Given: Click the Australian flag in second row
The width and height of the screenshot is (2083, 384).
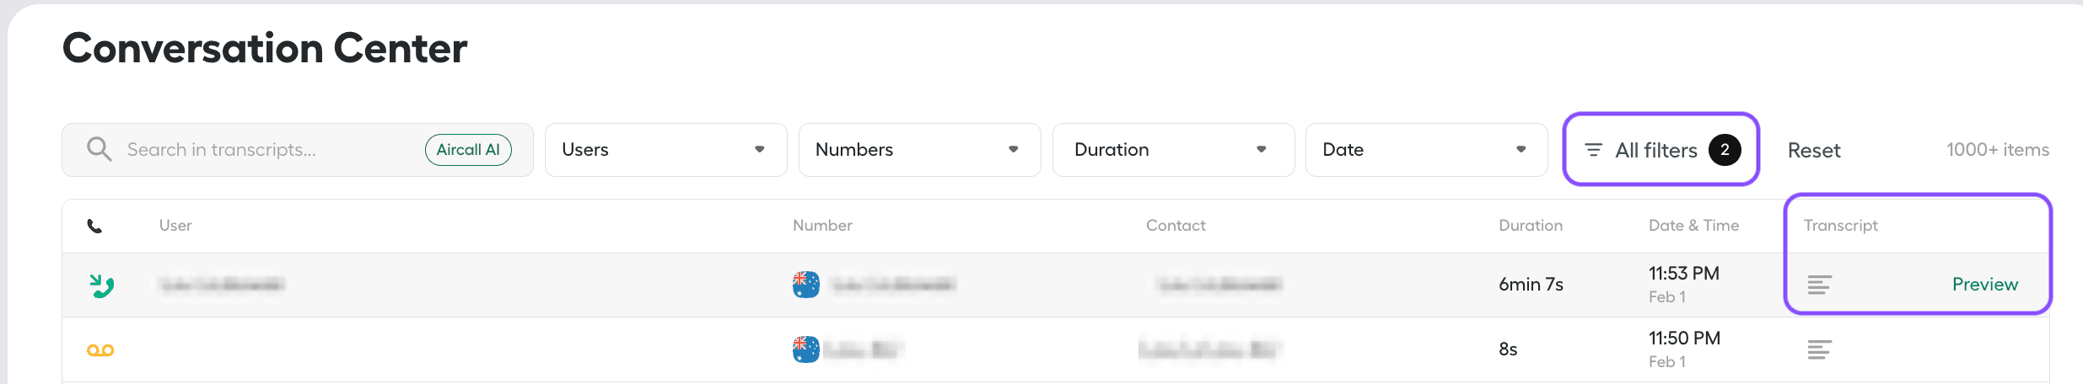Looking at the screenshot, I should click(805, 349).
